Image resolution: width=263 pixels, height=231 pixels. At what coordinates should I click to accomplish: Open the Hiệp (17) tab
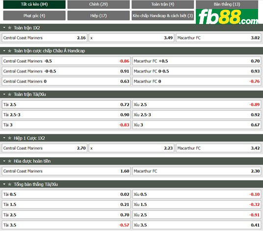[99, 16]
